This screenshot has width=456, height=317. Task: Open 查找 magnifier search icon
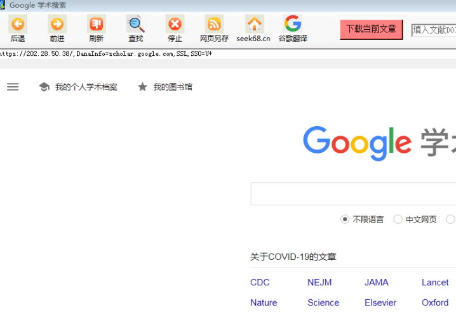click(136, 24)
